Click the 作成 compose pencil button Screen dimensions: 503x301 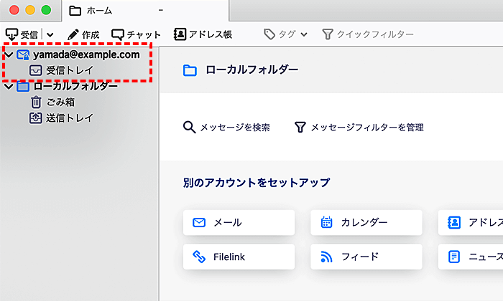tap(83, 34)
